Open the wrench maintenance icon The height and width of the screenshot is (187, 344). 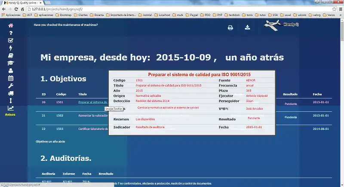[x=10, y=86]
